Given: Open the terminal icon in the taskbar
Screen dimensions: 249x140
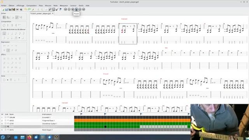Looking at the screenshot, I should point(9,137).
